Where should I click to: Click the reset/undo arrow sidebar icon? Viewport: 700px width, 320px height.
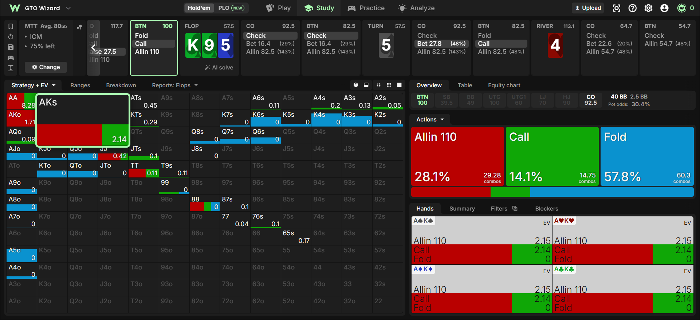pyautogui.click(x=11, y=37)
